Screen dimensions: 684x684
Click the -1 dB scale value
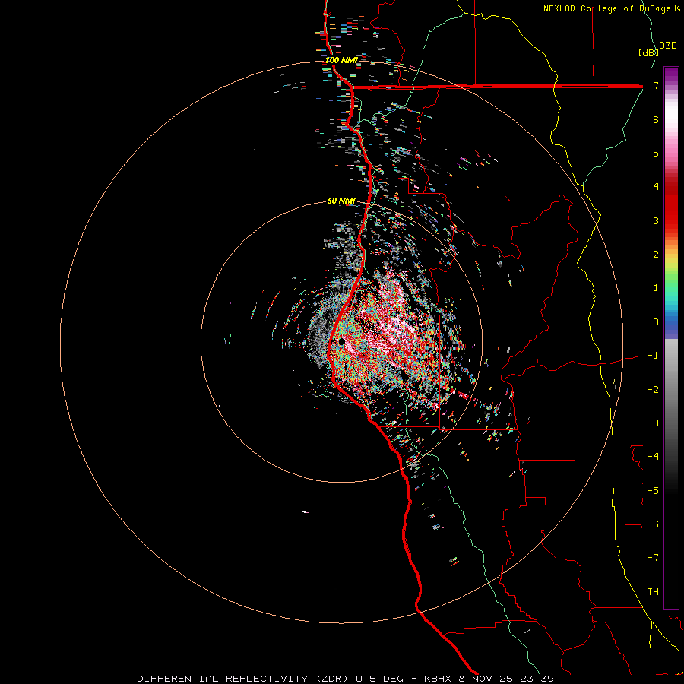point(653,356)
